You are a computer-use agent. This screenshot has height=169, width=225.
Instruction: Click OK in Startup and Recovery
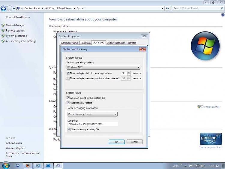117,142
